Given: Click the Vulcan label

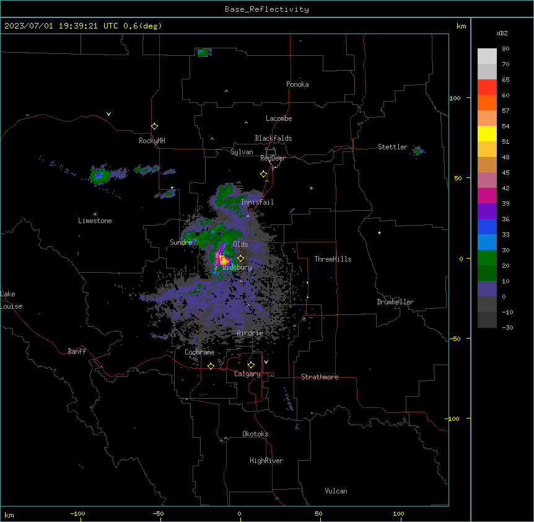Looking at the screenshot, I should [336, 491].
